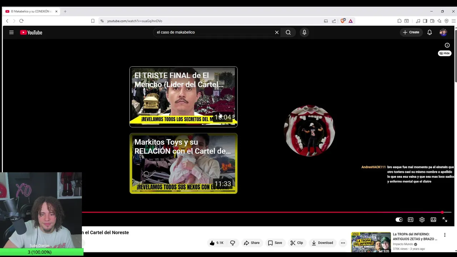Bookmark this page
457x257 pixels.
tap(93, 21)
